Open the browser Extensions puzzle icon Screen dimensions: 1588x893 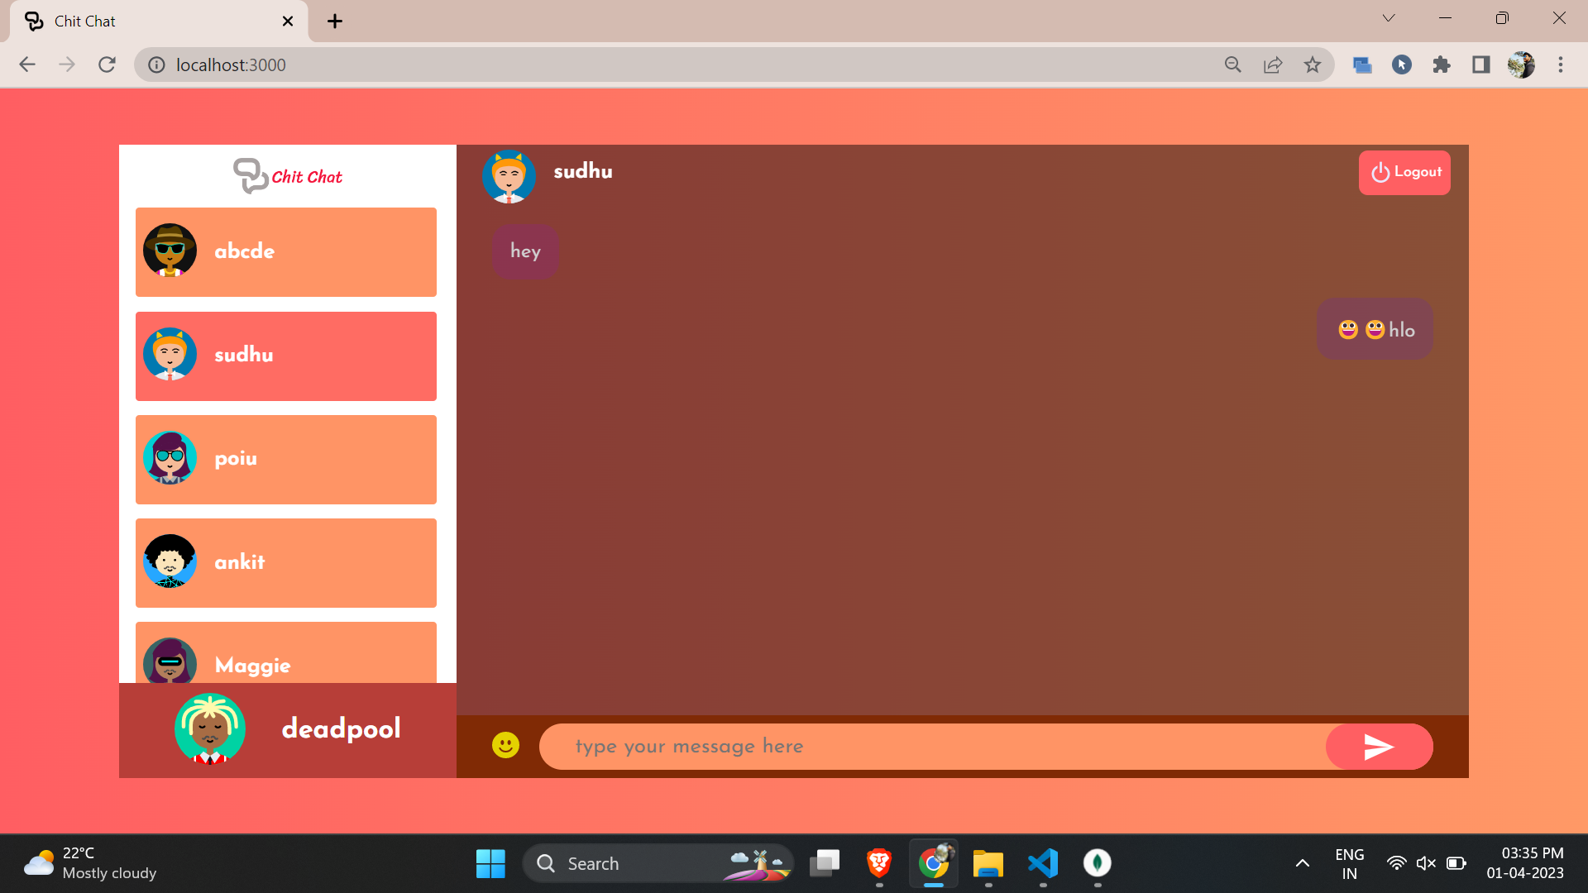coord(1442,64)
